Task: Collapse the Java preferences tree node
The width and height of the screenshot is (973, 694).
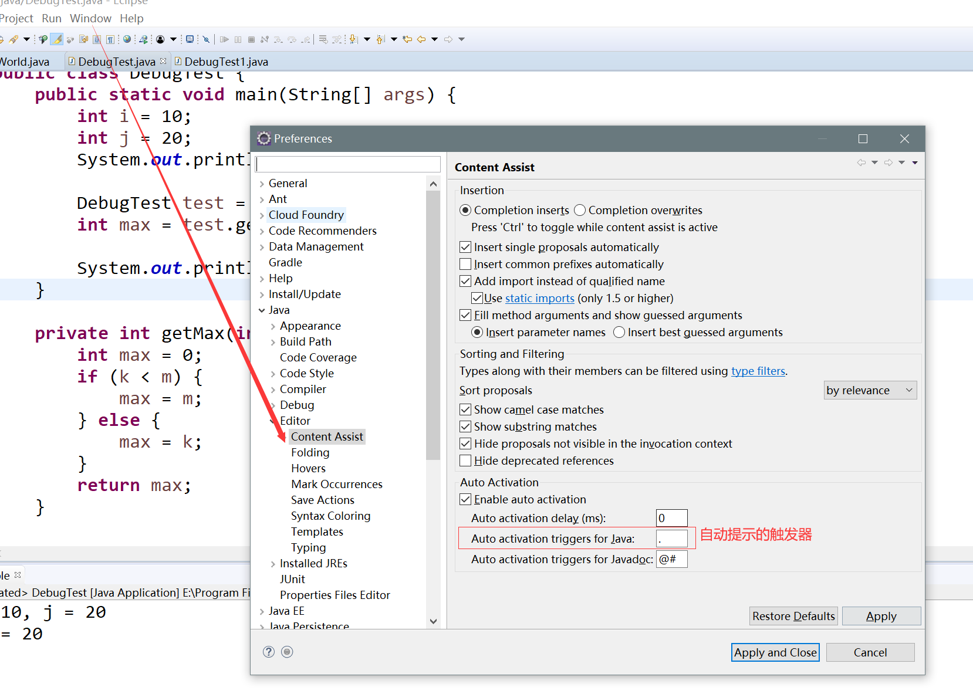Action: tap(262, 310)
